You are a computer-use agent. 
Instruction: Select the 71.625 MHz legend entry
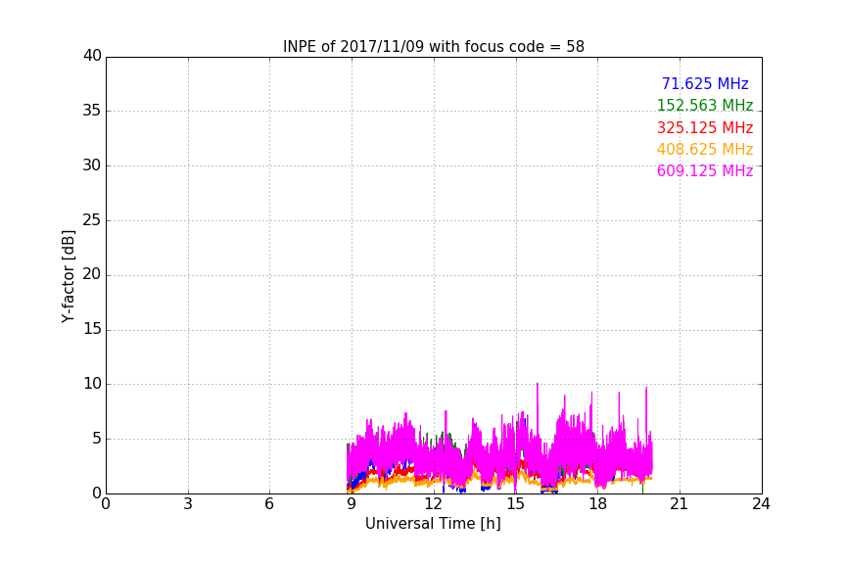point(705,83)
